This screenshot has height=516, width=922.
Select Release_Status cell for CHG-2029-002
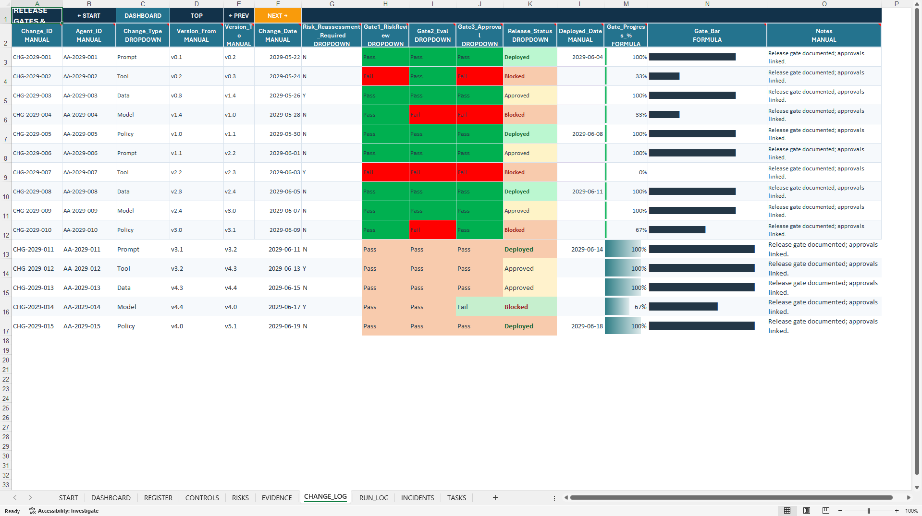[530, 76]
